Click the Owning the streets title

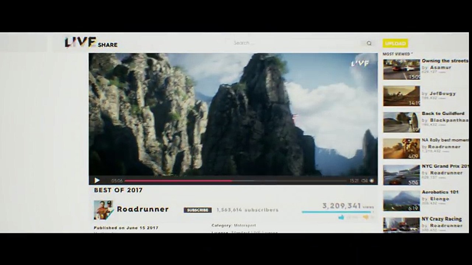445,61
